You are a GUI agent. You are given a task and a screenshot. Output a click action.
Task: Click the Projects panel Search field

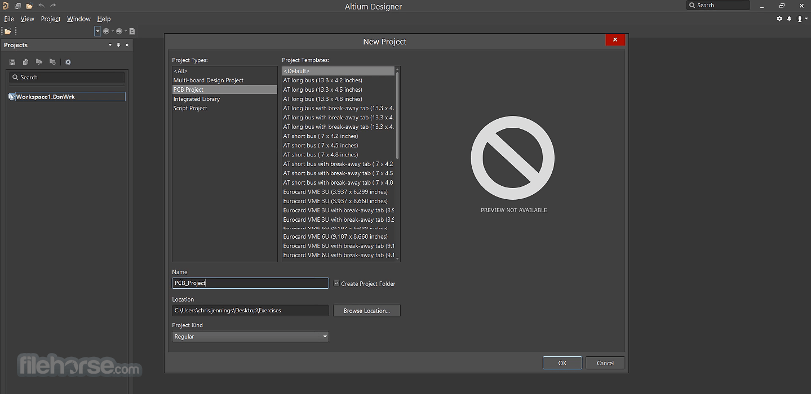(67, 78)
